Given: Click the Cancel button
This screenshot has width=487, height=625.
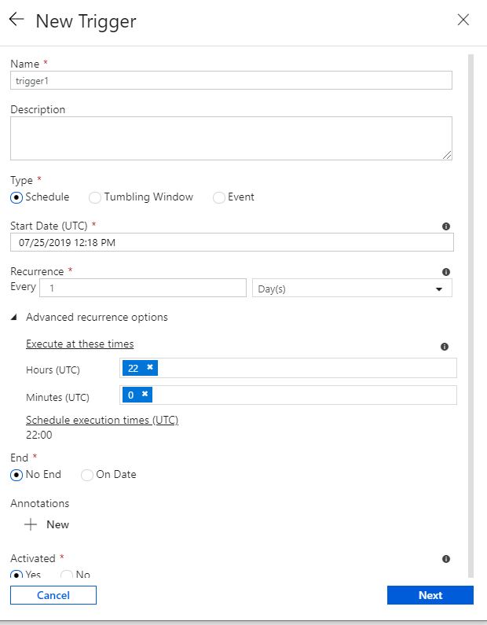Looking at the screenshot, I should [x=53, y=595].
